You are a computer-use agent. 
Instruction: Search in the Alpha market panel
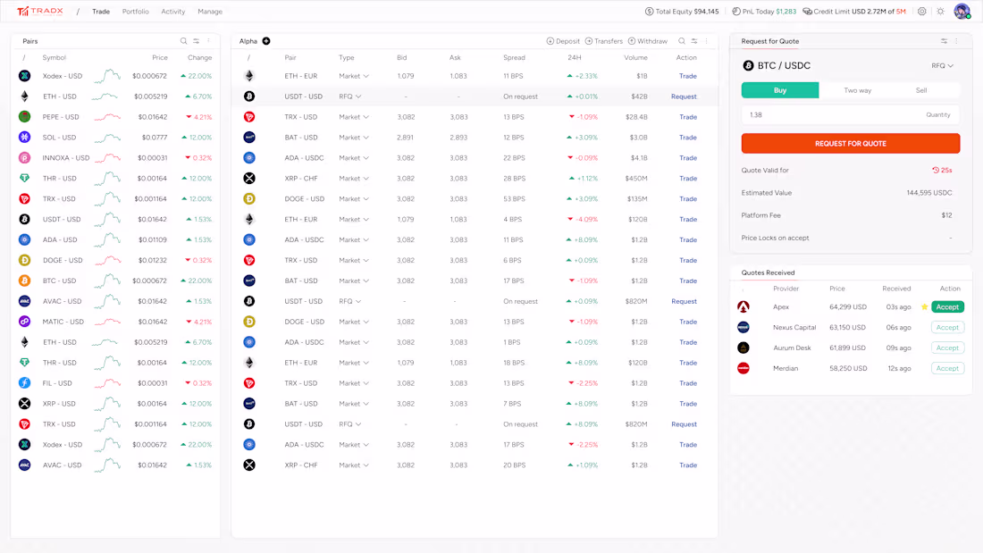tap(682, 41)
